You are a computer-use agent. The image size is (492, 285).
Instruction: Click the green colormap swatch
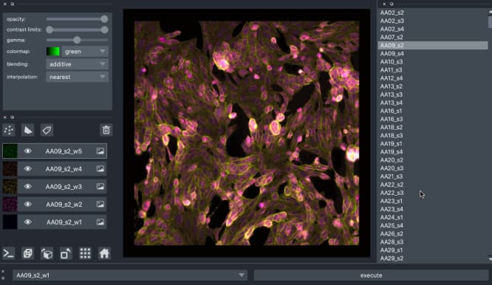click(53, 52)
